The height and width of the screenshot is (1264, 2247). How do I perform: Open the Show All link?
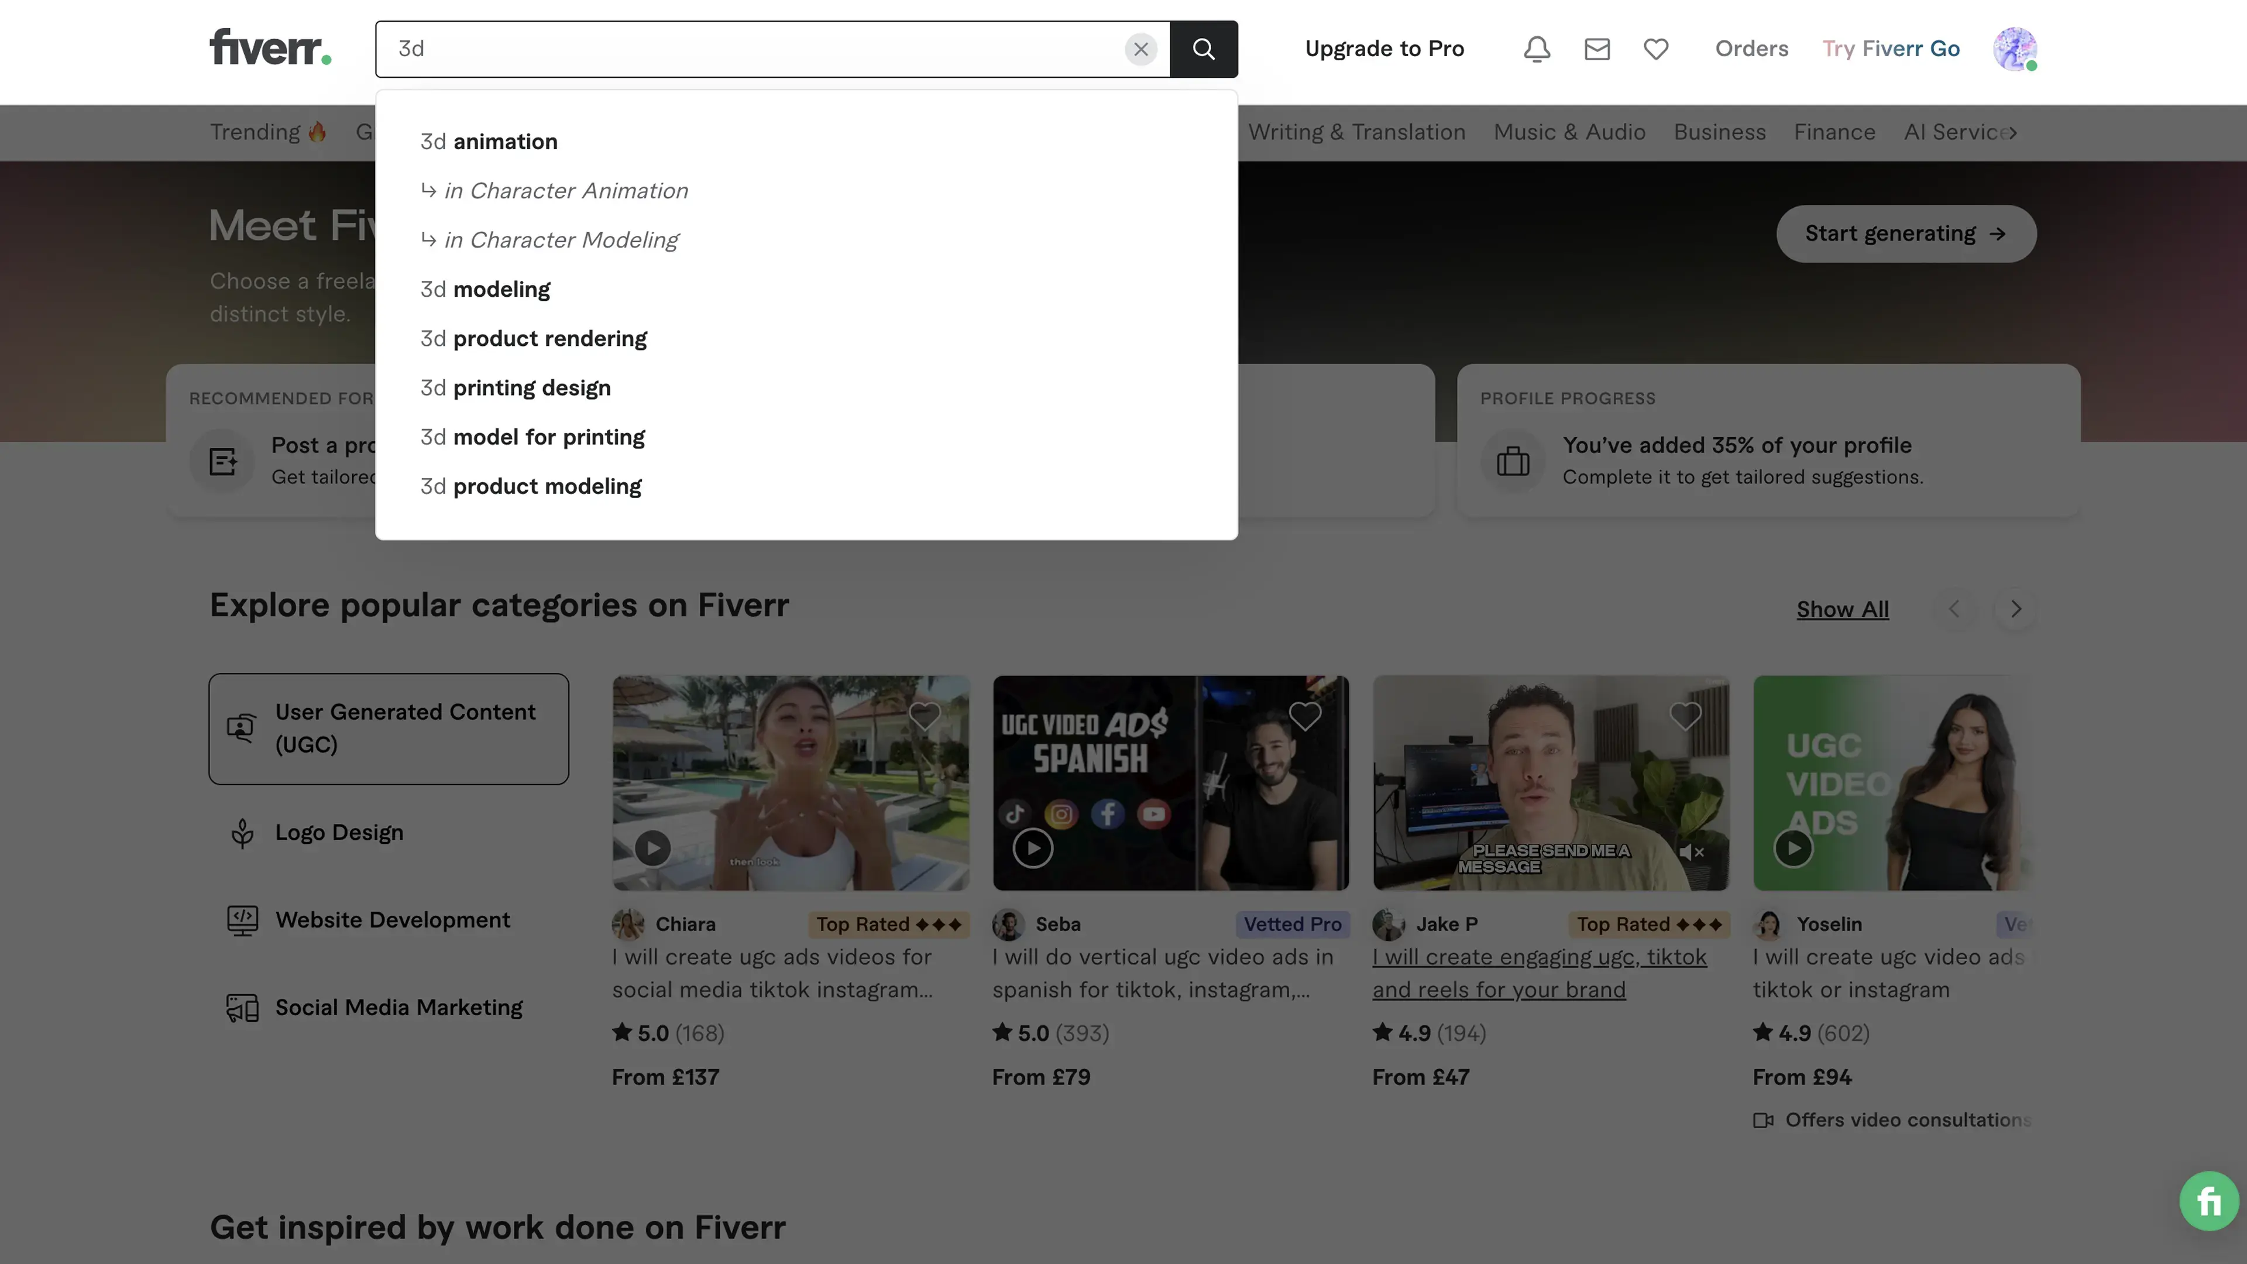(x=1842, y=610)
